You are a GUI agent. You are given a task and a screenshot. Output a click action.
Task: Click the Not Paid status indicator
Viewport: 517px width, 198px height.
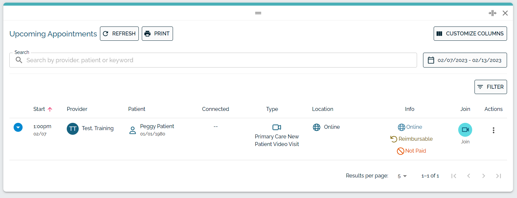[x=411, y=151]
